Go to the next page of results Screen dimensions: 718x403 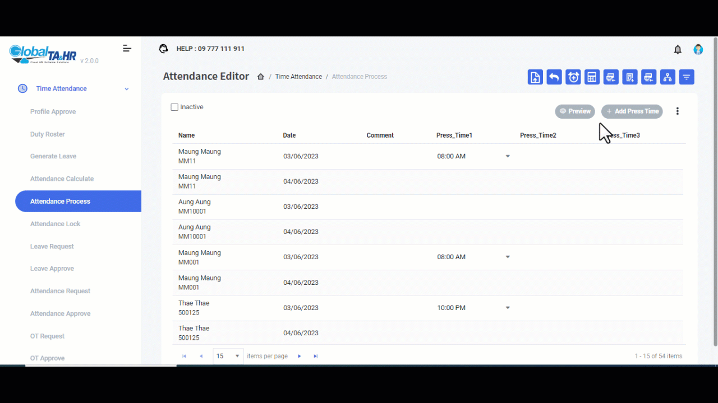point(300,356)
